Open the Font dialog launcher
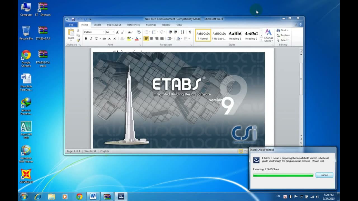 (140, 45)
